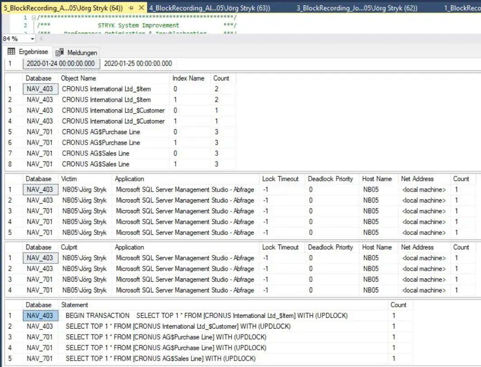This screenshot has height=367, width=481.
Task: Select the Victim cell in row 1 of Victim grid
Action: (85, 190)
